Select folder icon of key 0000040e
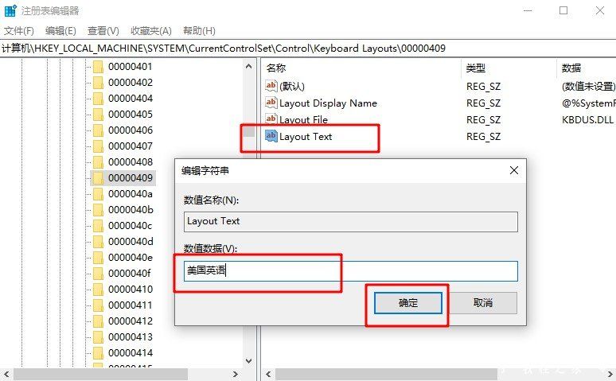This screenshot has height=381, width=616. point(98,258)
